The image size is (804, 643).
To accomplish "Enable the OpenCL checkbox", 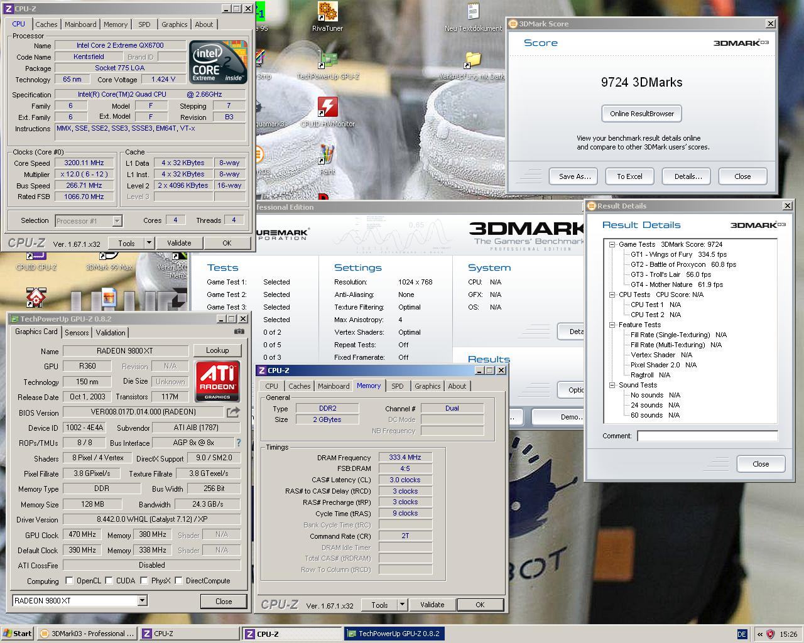I will [69, 581].
